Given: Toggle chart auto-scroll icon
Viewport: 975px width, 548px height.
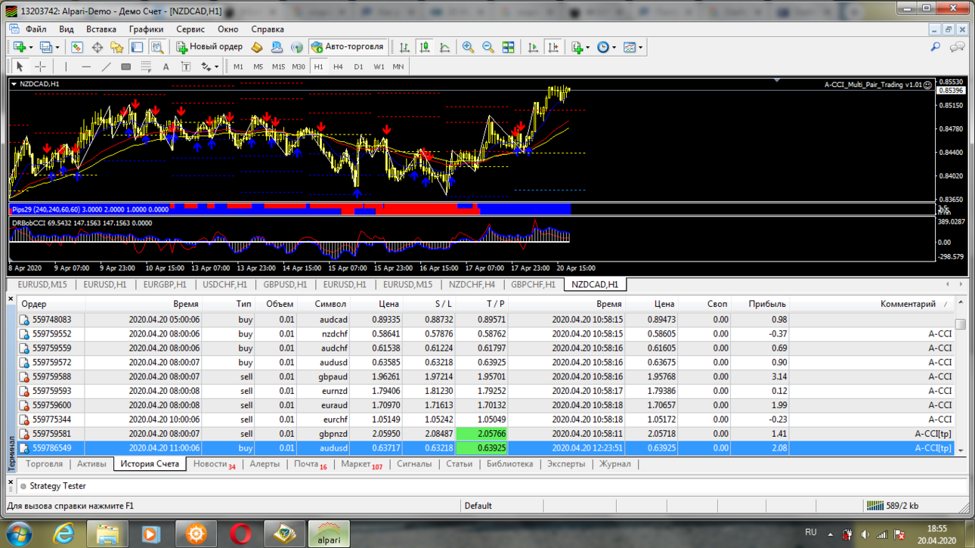Looking at the screenshot, I should tap(533, 47).
